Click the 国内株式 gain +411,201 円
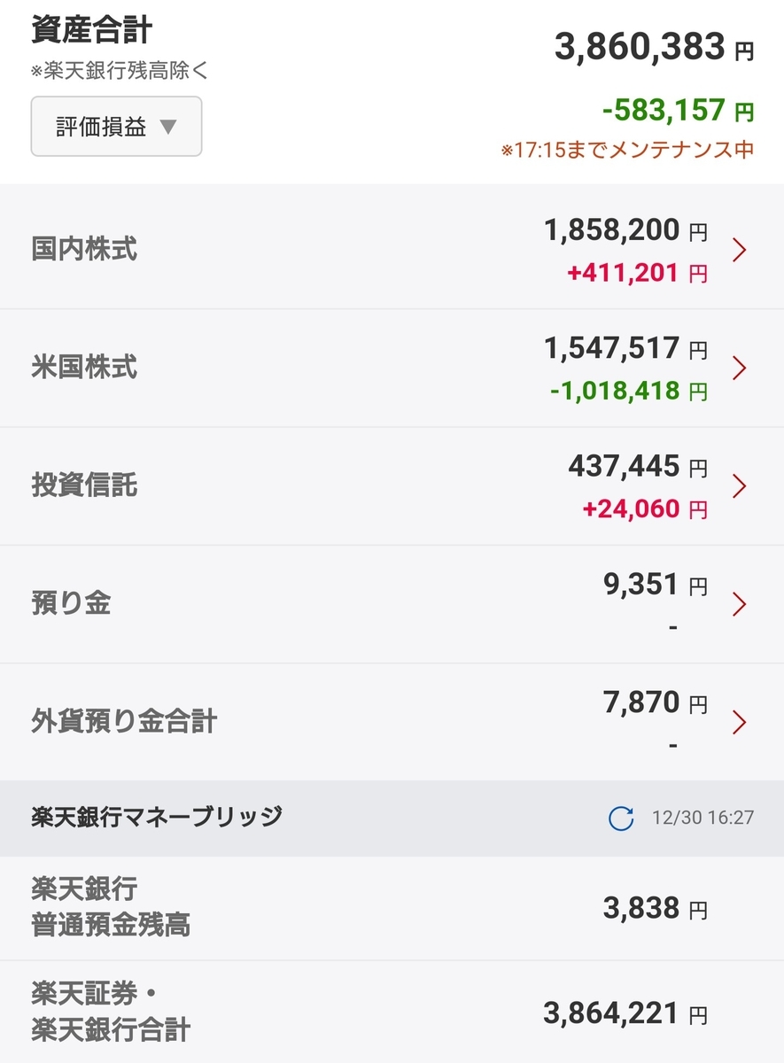 [x=638, y=274]
